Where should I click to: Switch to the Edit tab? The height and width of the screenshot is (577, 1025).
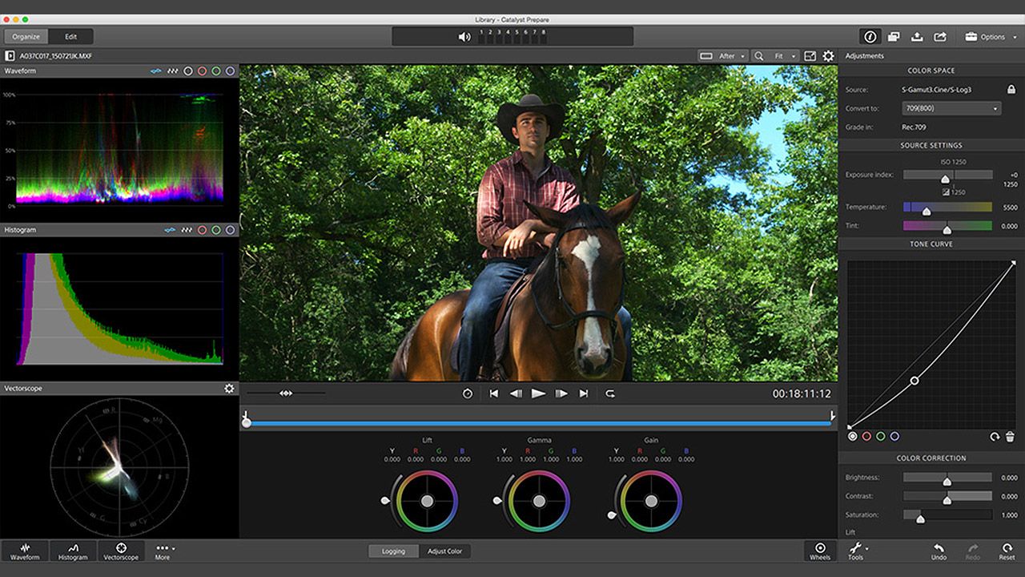tap(70, 37)
